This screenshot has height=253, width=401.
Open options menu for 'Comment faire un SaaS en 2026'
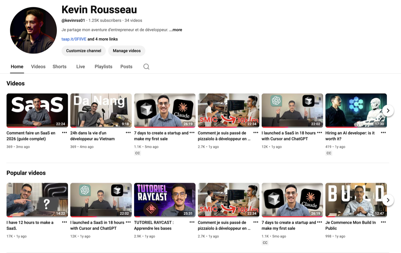click(64, 133)
